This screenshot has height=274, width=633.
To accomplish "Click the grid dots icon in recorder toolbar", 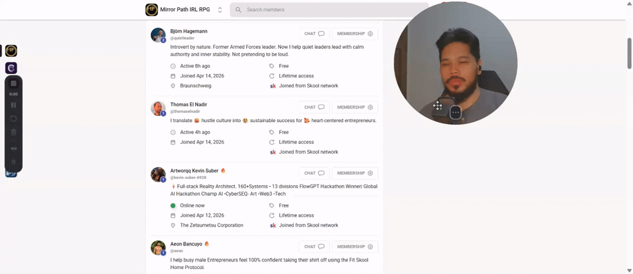I will point(14,162).
